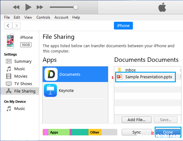The image size is (183, 141).
Task: Click the Add File... button
Action: pyautogui.click(x=137, y=120)
